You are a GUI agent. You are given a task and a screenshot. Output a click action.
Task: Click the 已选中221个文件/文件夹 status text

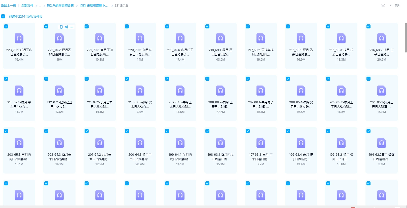tap(26, 17)
